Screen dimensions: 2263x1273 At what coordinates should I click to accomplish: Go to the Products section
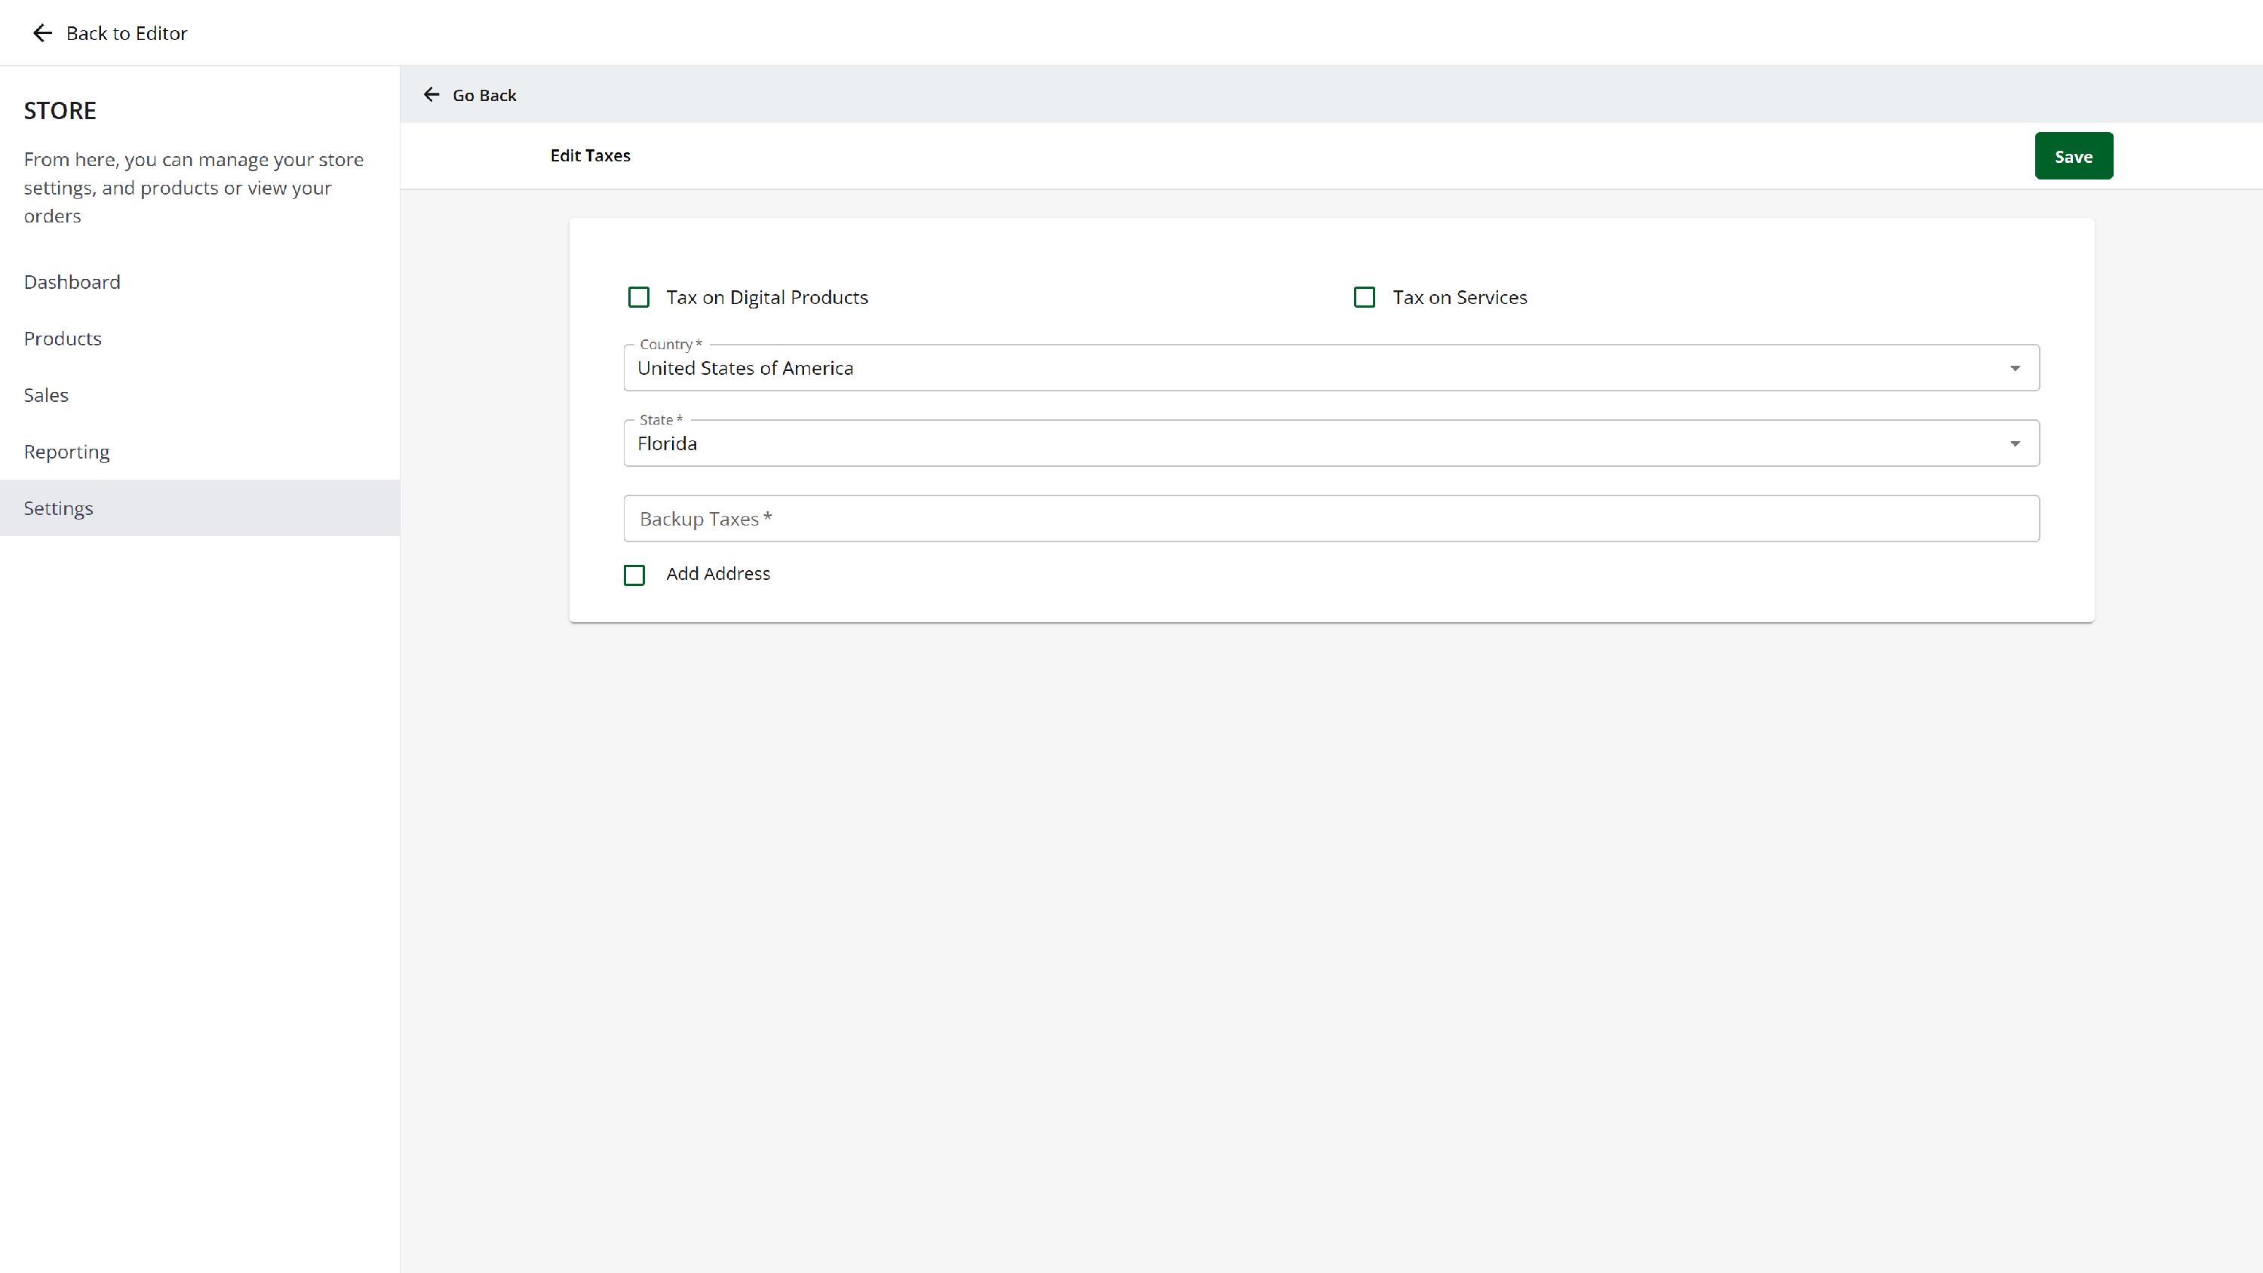tap(63, 339)
